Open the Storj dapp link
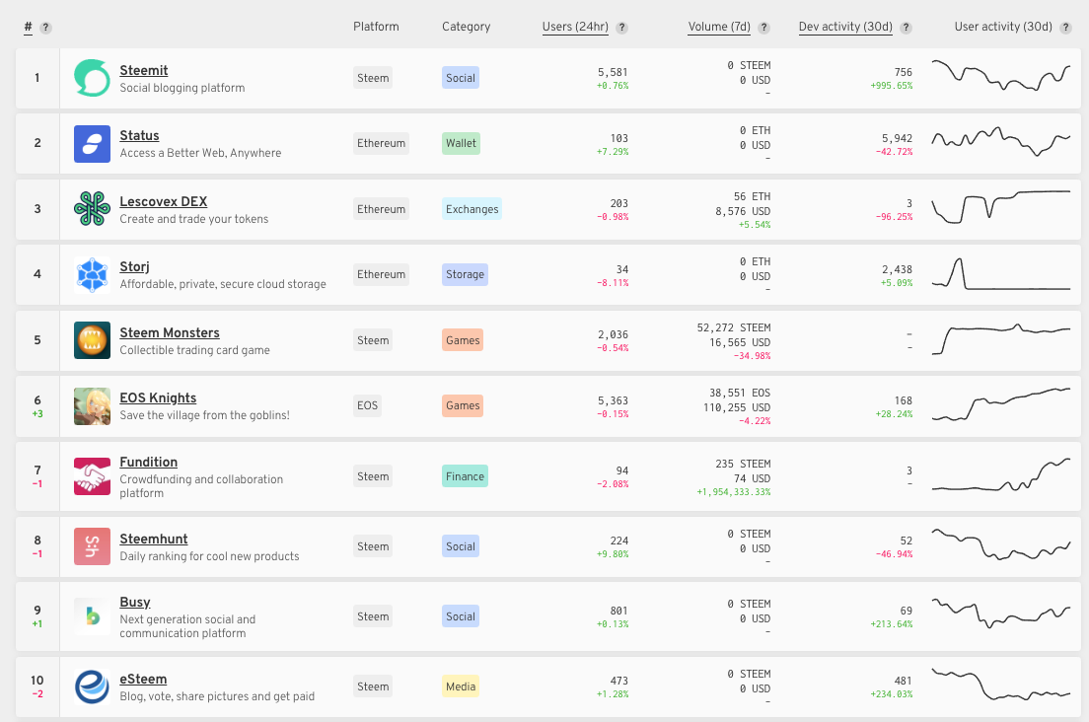 coord(134,266)
